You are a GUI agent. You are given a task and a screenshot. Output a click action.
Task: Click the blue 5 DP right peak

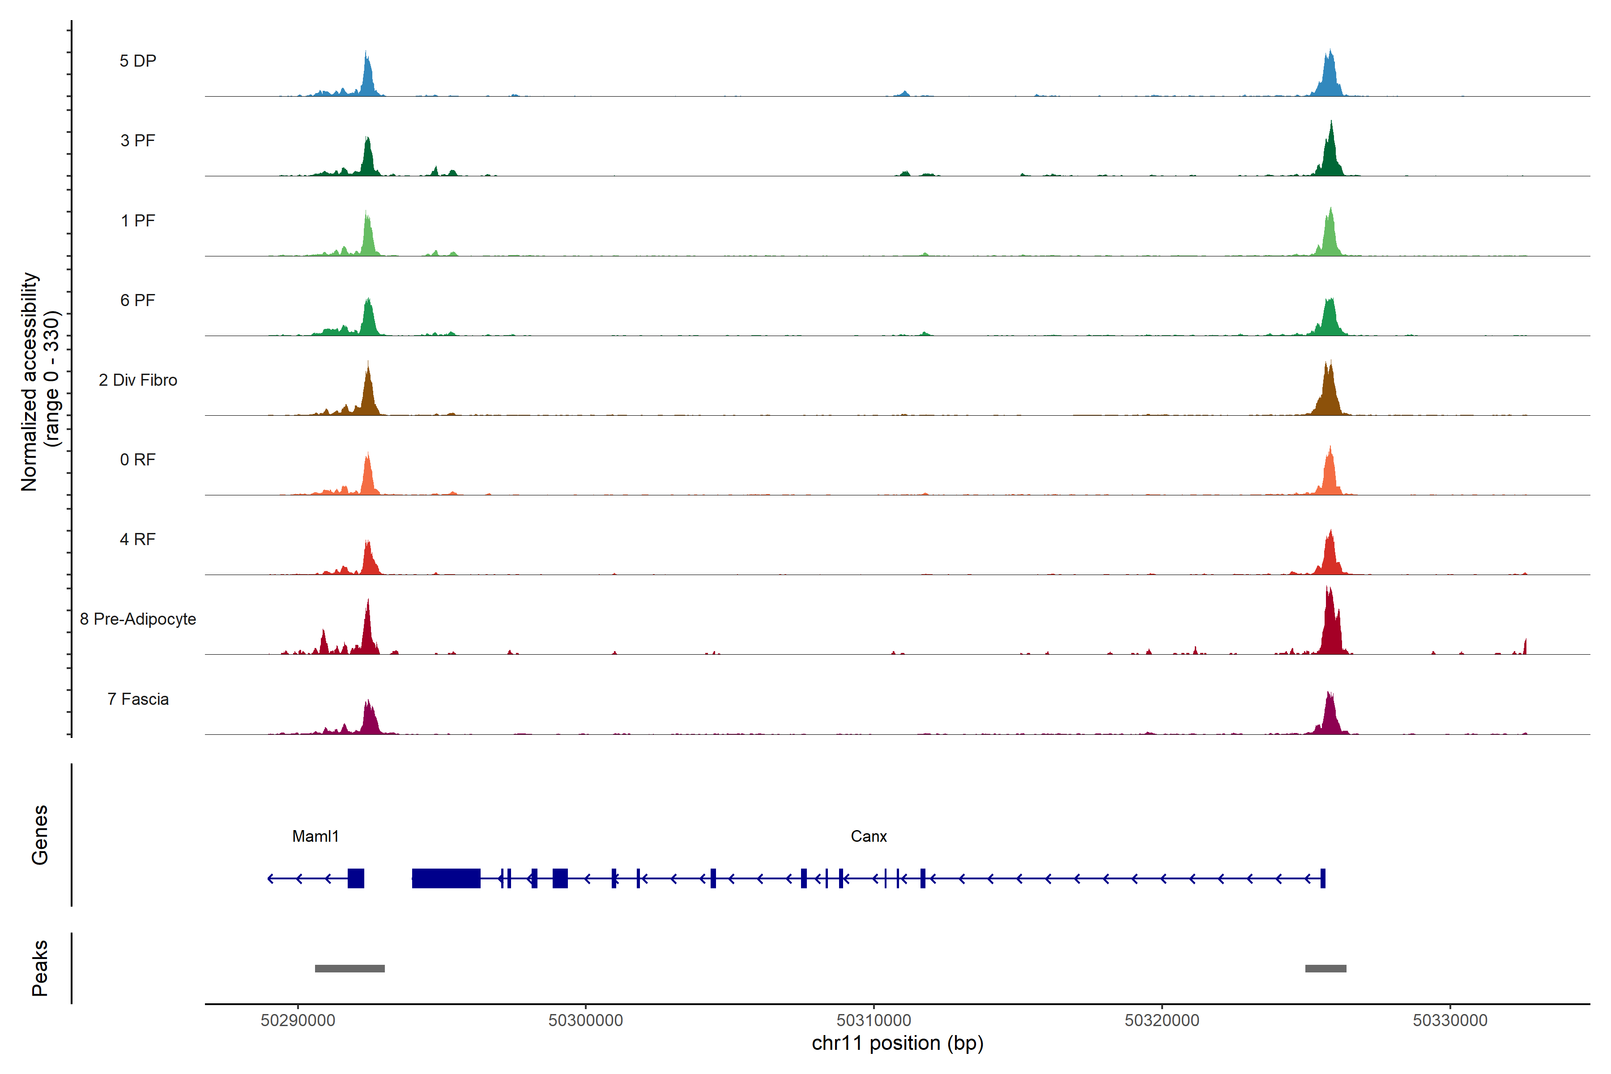click(x=1330, y=79)
